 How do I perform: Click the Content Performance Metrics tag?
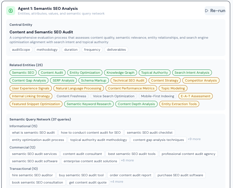[131, 88]
